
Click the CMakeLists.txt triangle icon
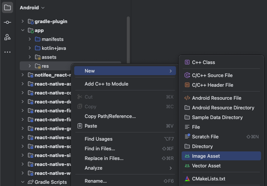coord(187,179)
